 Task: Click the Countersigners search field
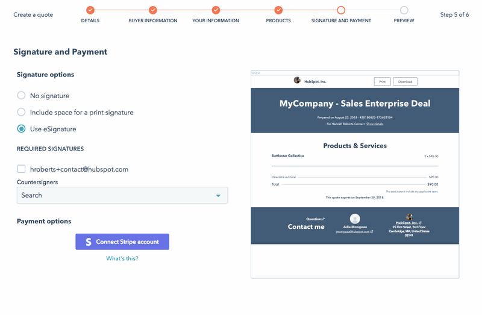pos(114,195)
